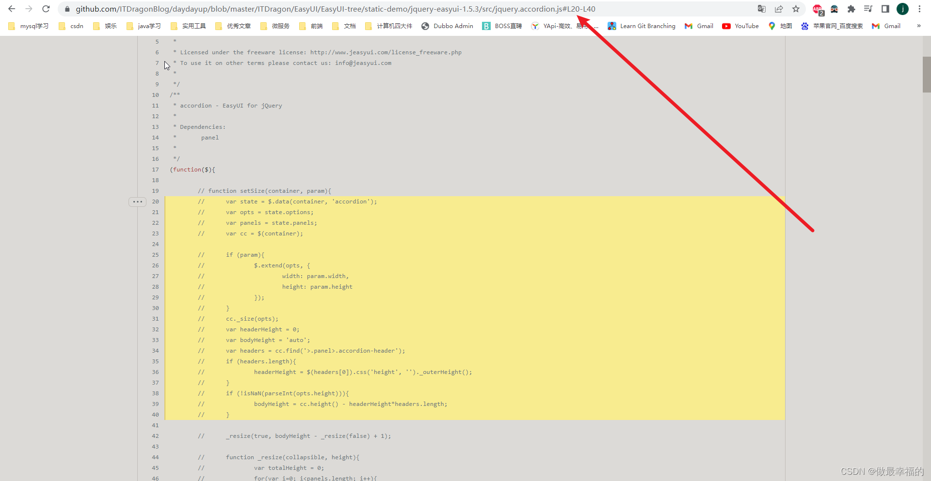Open the 计算机四大件 bookmark folder
Screen dimensions: 931x481
(389, 26)
